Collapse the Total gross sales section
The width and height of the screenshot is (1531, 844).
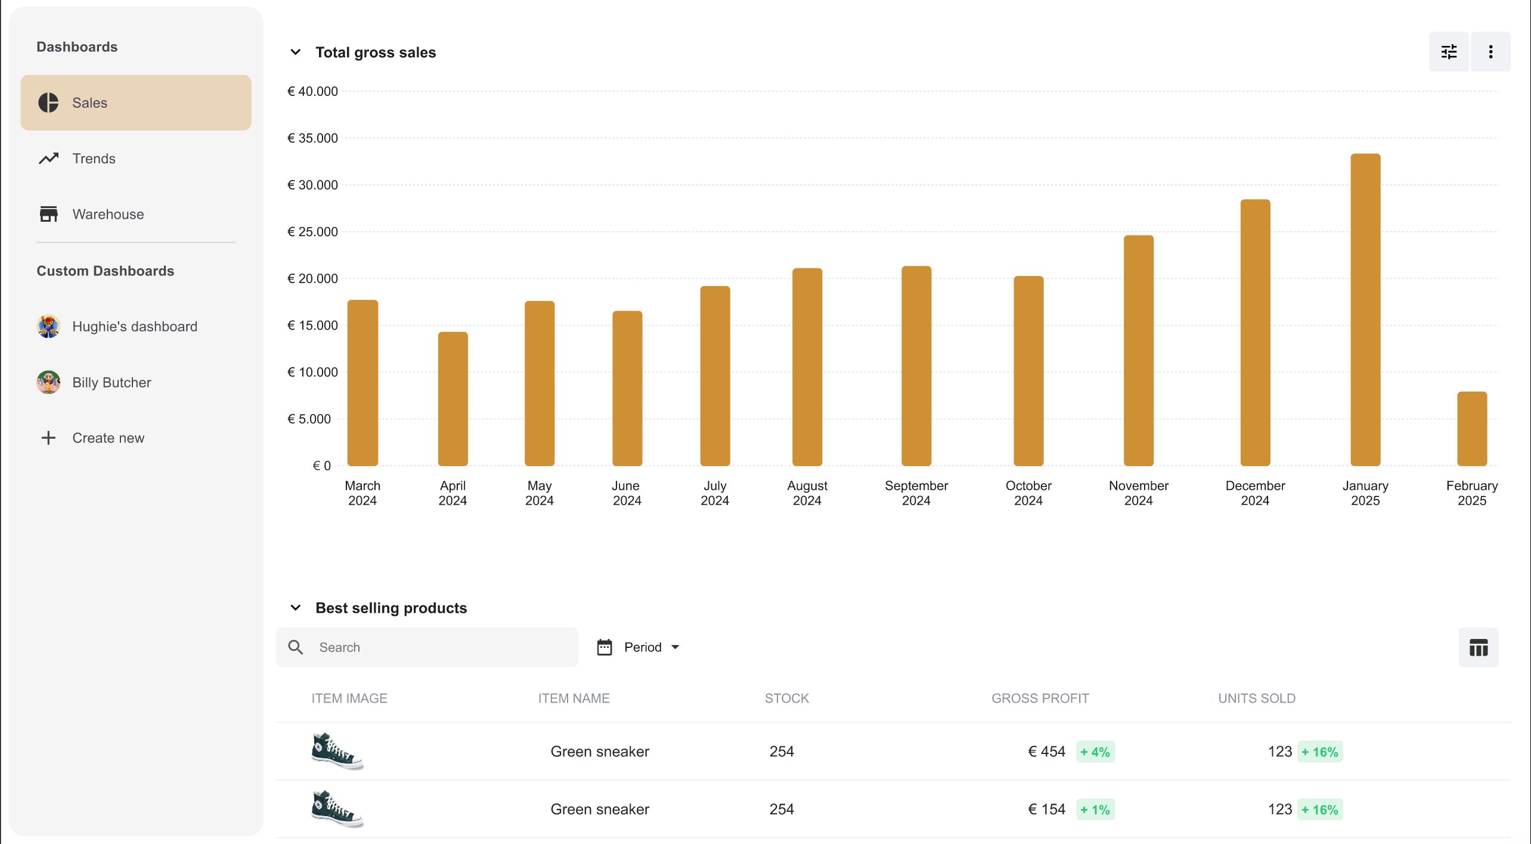[295, 52]
